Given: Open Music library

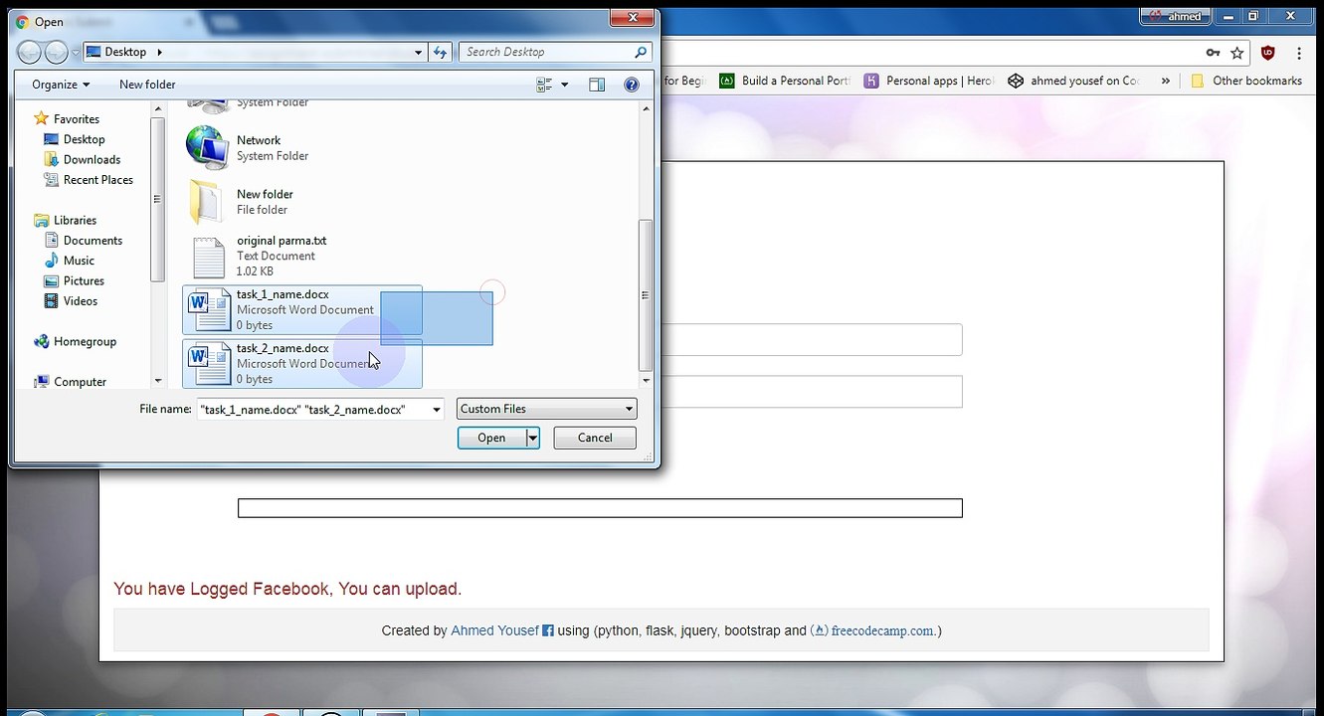Looking at the screenshot, I should 79,261.
